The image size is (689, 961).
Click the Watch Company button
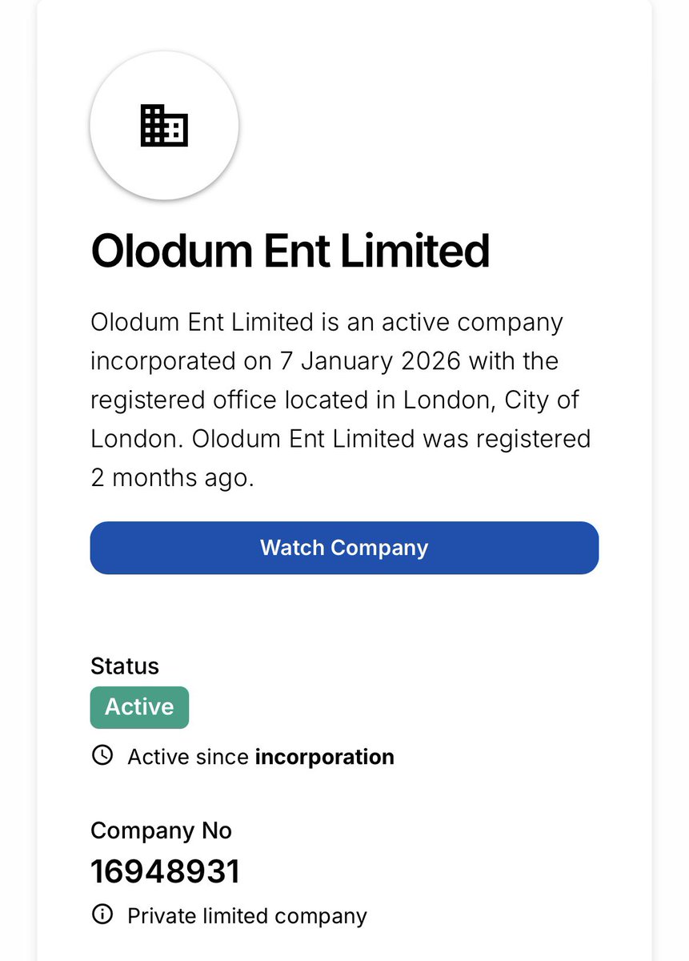[x=344, y=548]
